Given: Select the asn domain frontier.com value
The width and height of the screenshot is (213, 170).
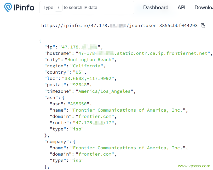Looking at the screenshot, I should pyautogui.click(x=95, y=117).
